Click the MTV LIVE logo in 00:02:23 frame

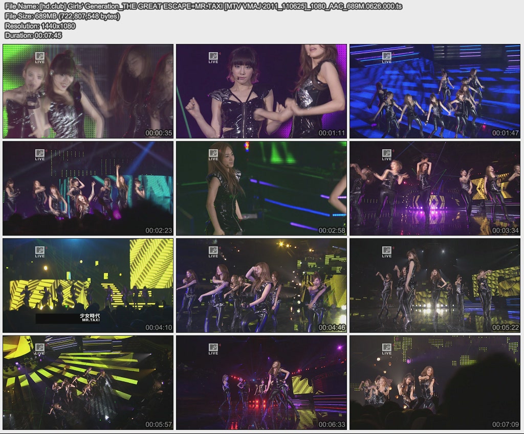pyautogui.click(x=40, y=155)
